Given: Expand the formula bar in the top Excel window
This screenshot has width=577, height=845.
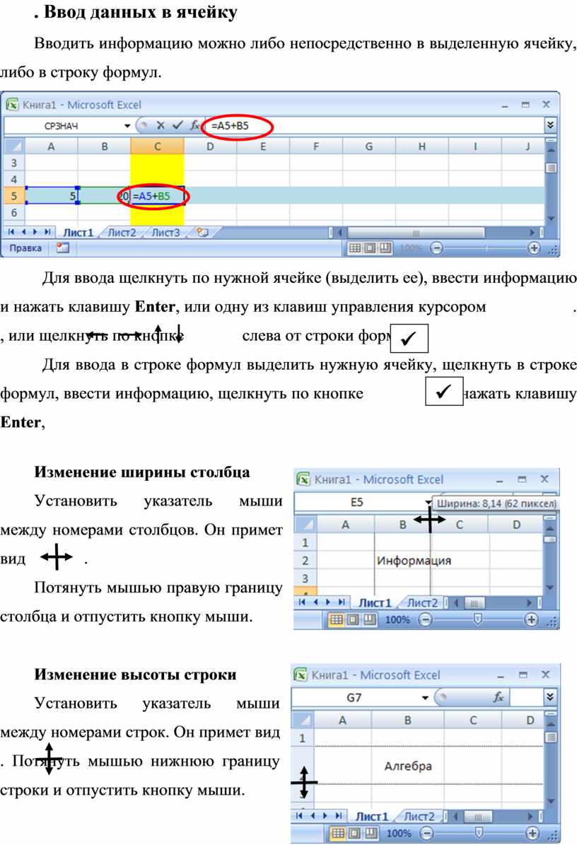Looking at the screenshot, I should coord(551,126).
